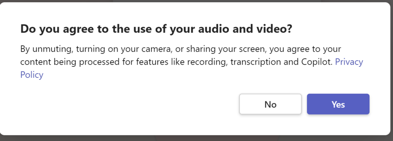Confirm consent by choosing Yes

(x=338, y=104)
